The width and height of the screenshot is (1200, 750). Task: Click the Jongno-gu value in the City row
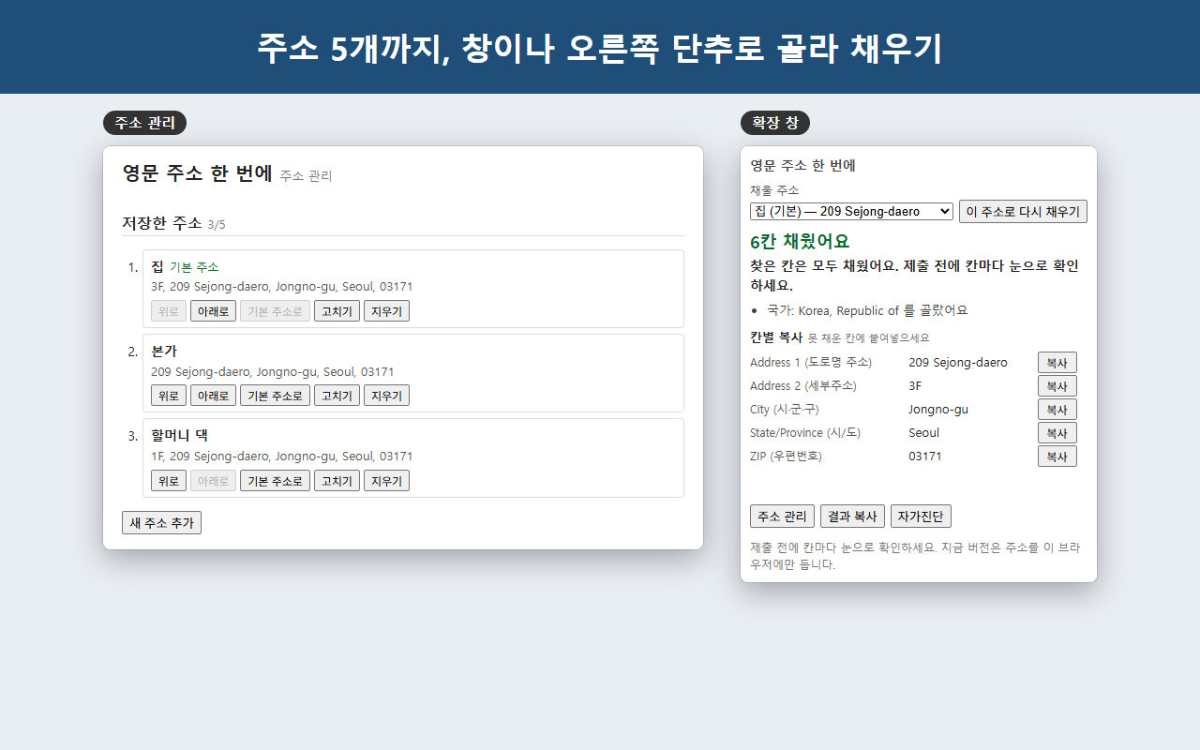[x=938, y=410]
